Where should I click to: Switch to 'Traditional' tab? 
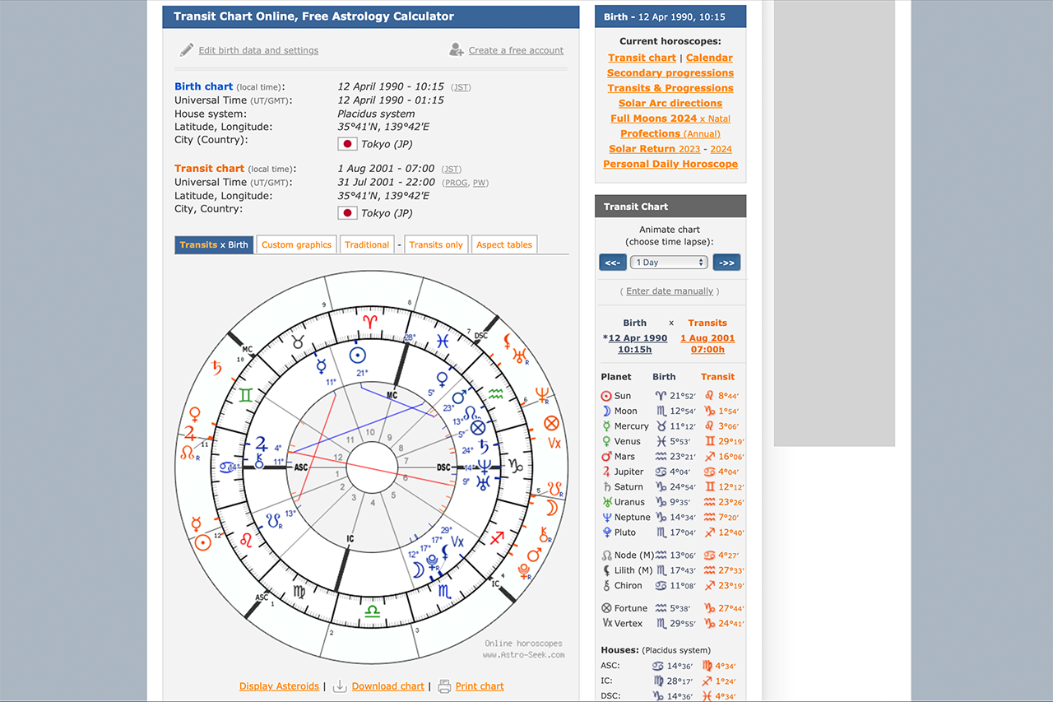[367, 244]
